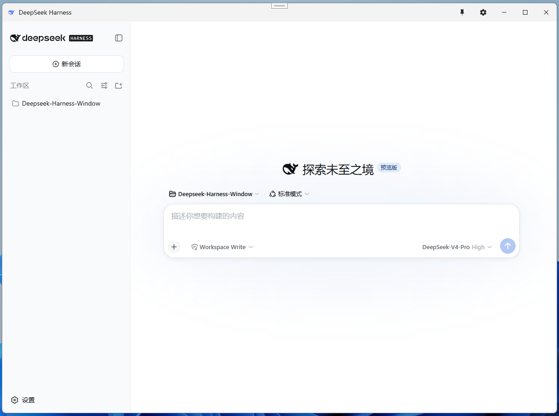
Task: Open the DeepSeek-V4-Pro model dropdown
Action: pyautogui.click(x=457, y=247)
